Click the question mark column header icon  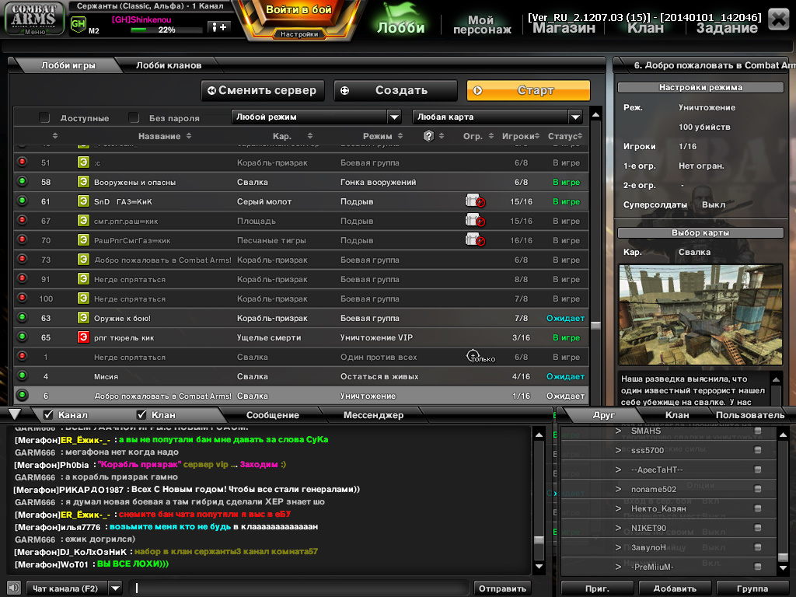(428, 135)
